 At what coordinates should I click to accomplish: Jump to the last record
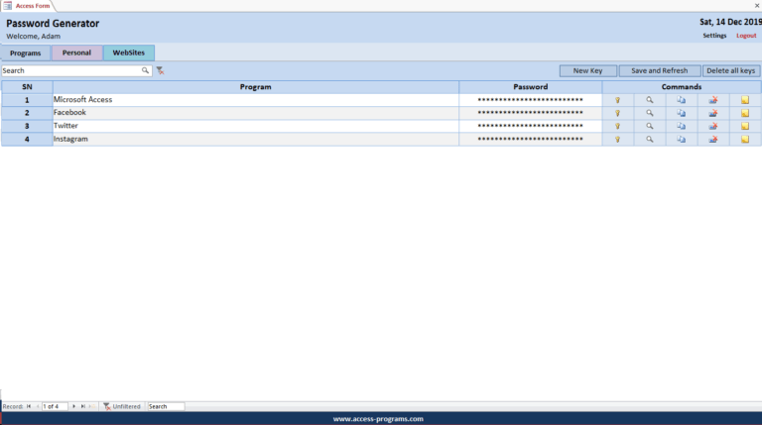tap(82, 406)
